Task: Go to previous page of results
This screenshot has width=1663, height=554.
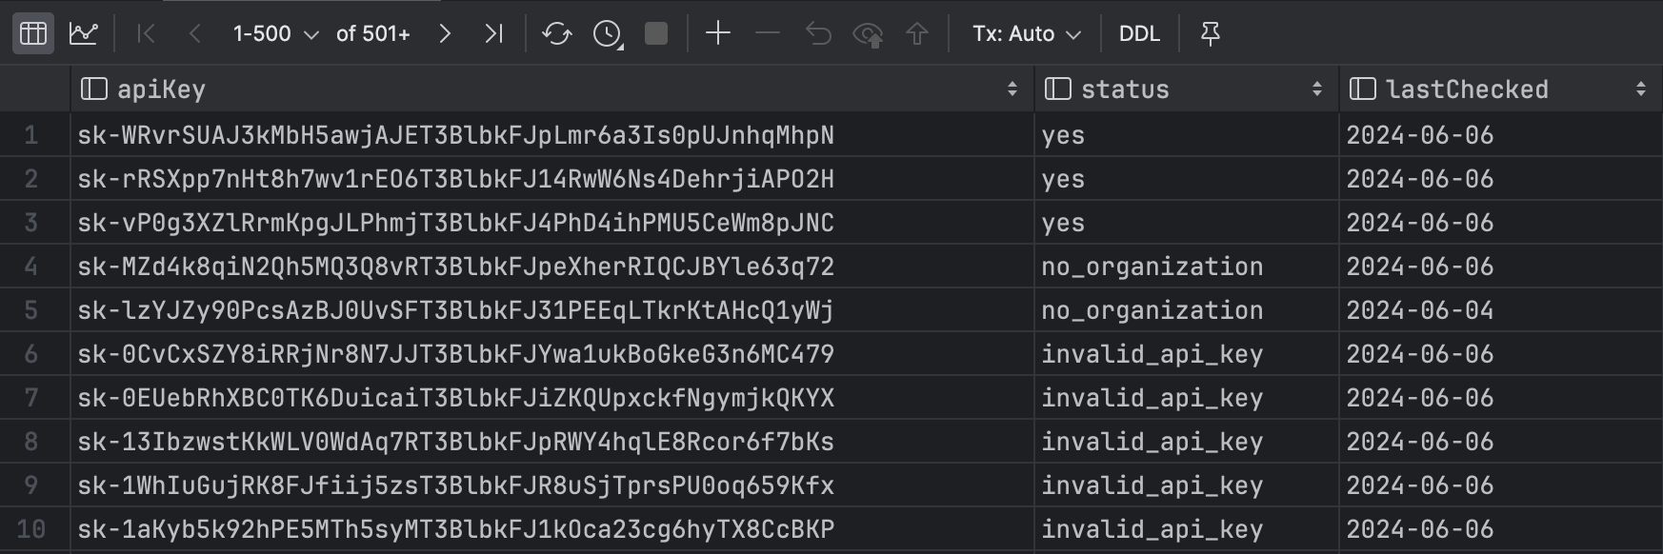Action: (x=194, y=34)
